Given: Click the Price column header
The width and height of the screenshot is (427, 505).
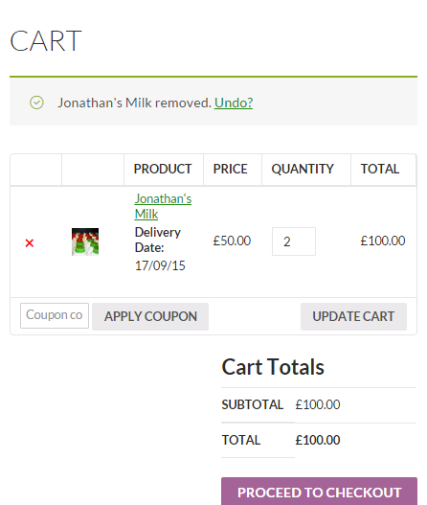Looking at the screenshot, I should pos(231,169).
